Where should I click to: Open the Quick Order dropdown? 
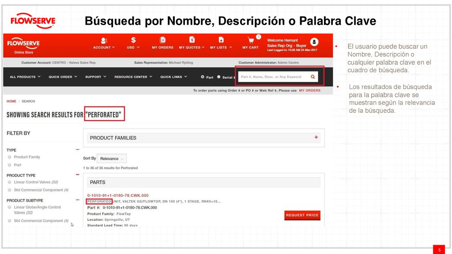point(63,77)
